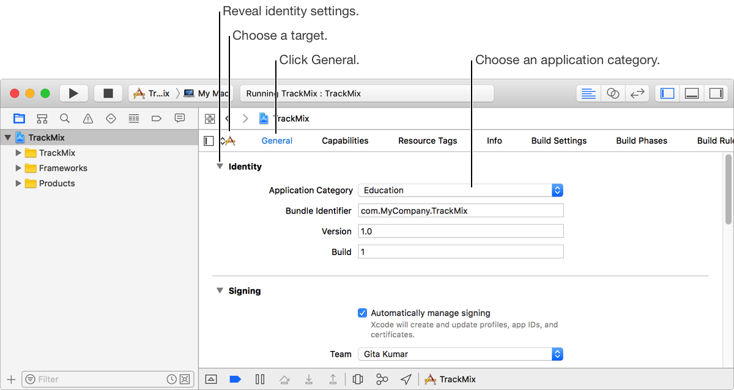The height and width of the screenshot is (390, 734).
Task: Click the editor vertical scrollbar
Action: coord(728,189)
